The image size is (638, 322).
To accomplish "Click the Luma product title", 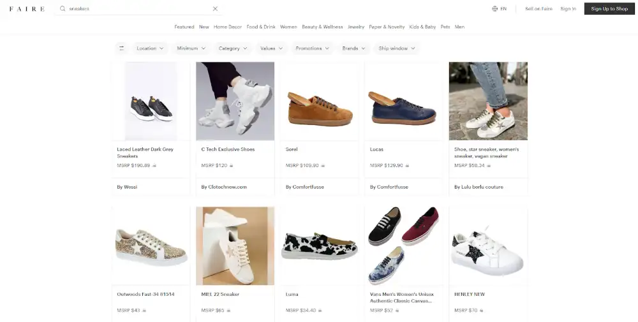I will point(292,294).
